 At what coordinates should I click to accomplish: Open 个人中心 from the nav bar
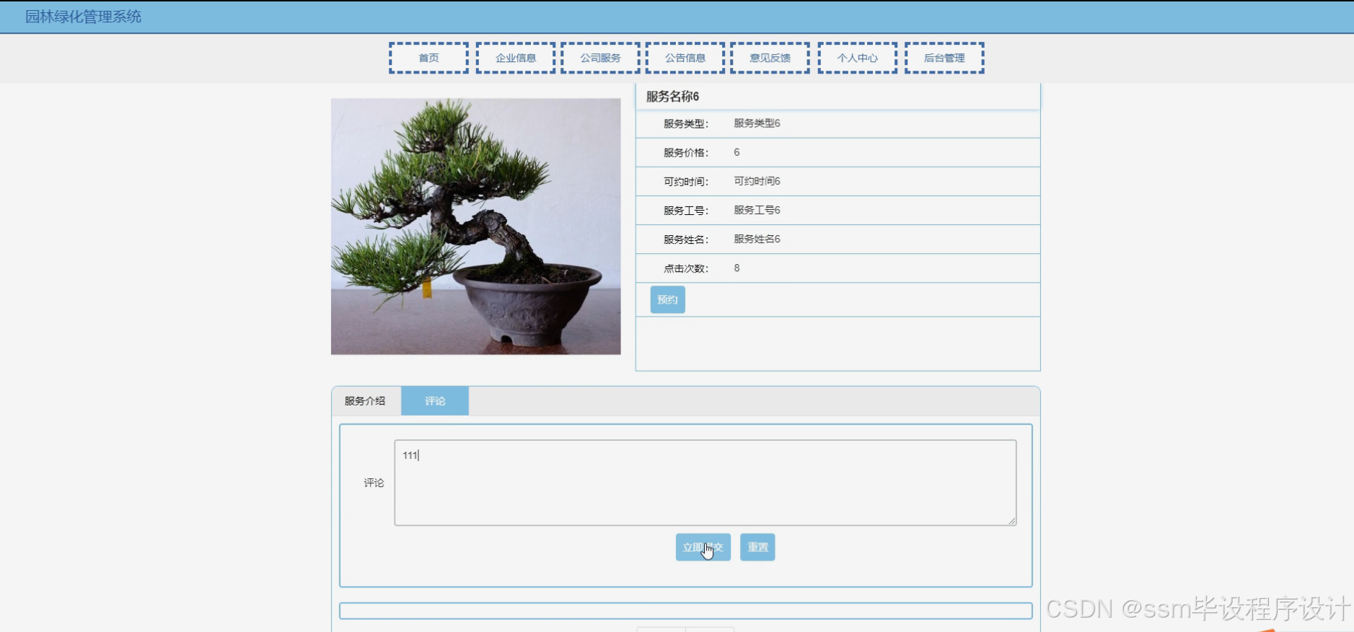point(858,58)
